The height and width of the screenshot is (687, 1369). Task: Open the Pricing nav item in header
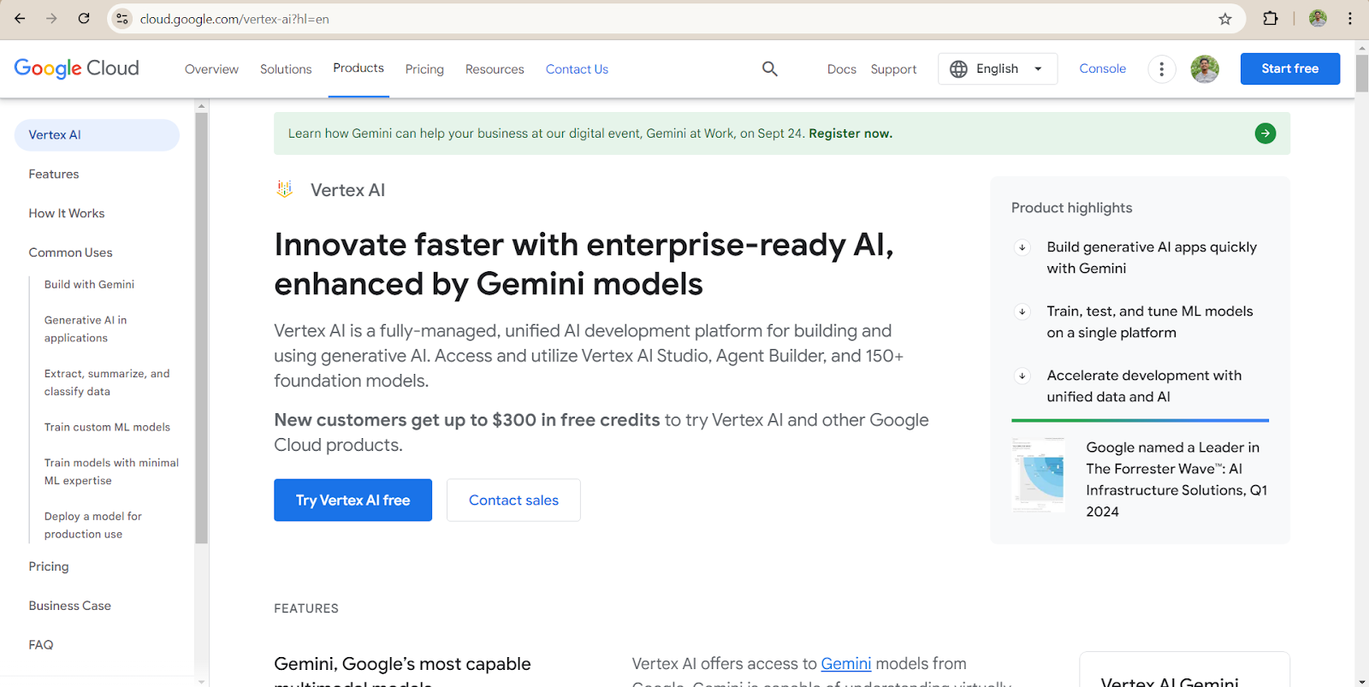[424, 69]
